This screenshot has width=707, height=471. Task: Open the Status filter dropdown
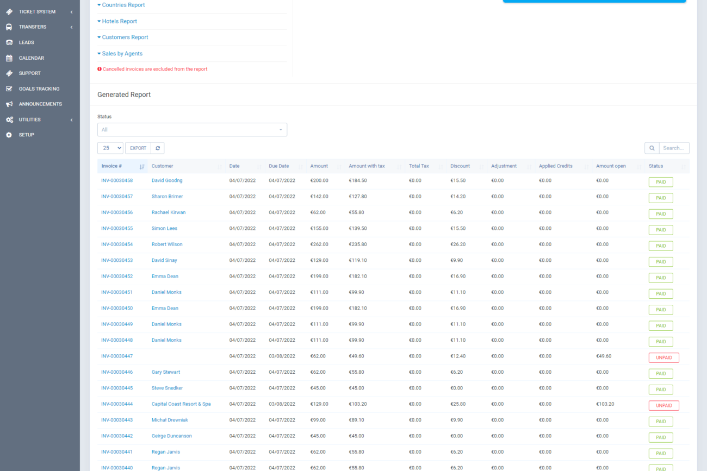coord(192,130)
